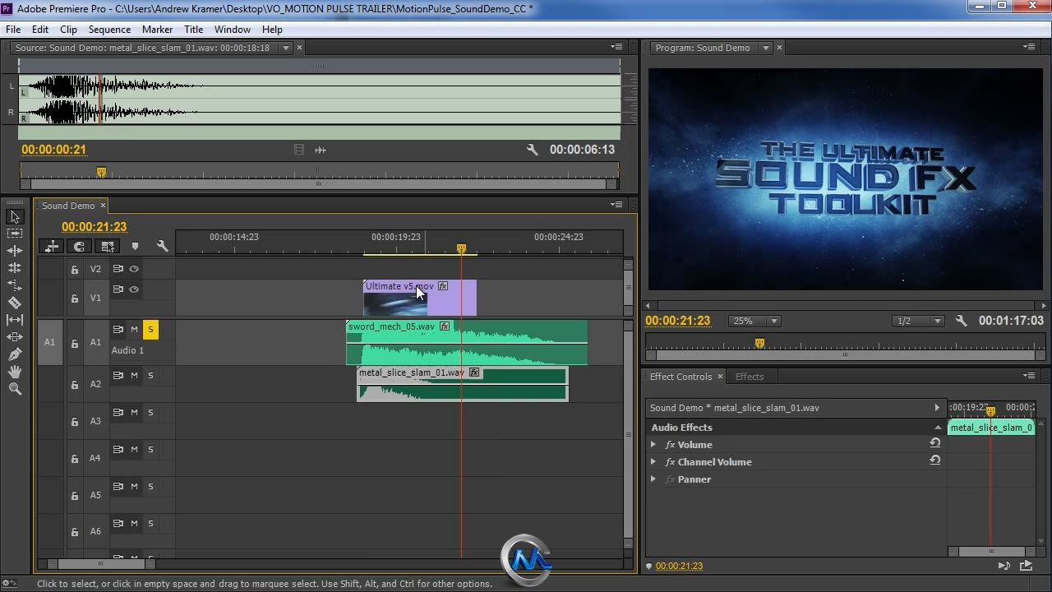Open Program monitor settings wrench

coord(961,321)
